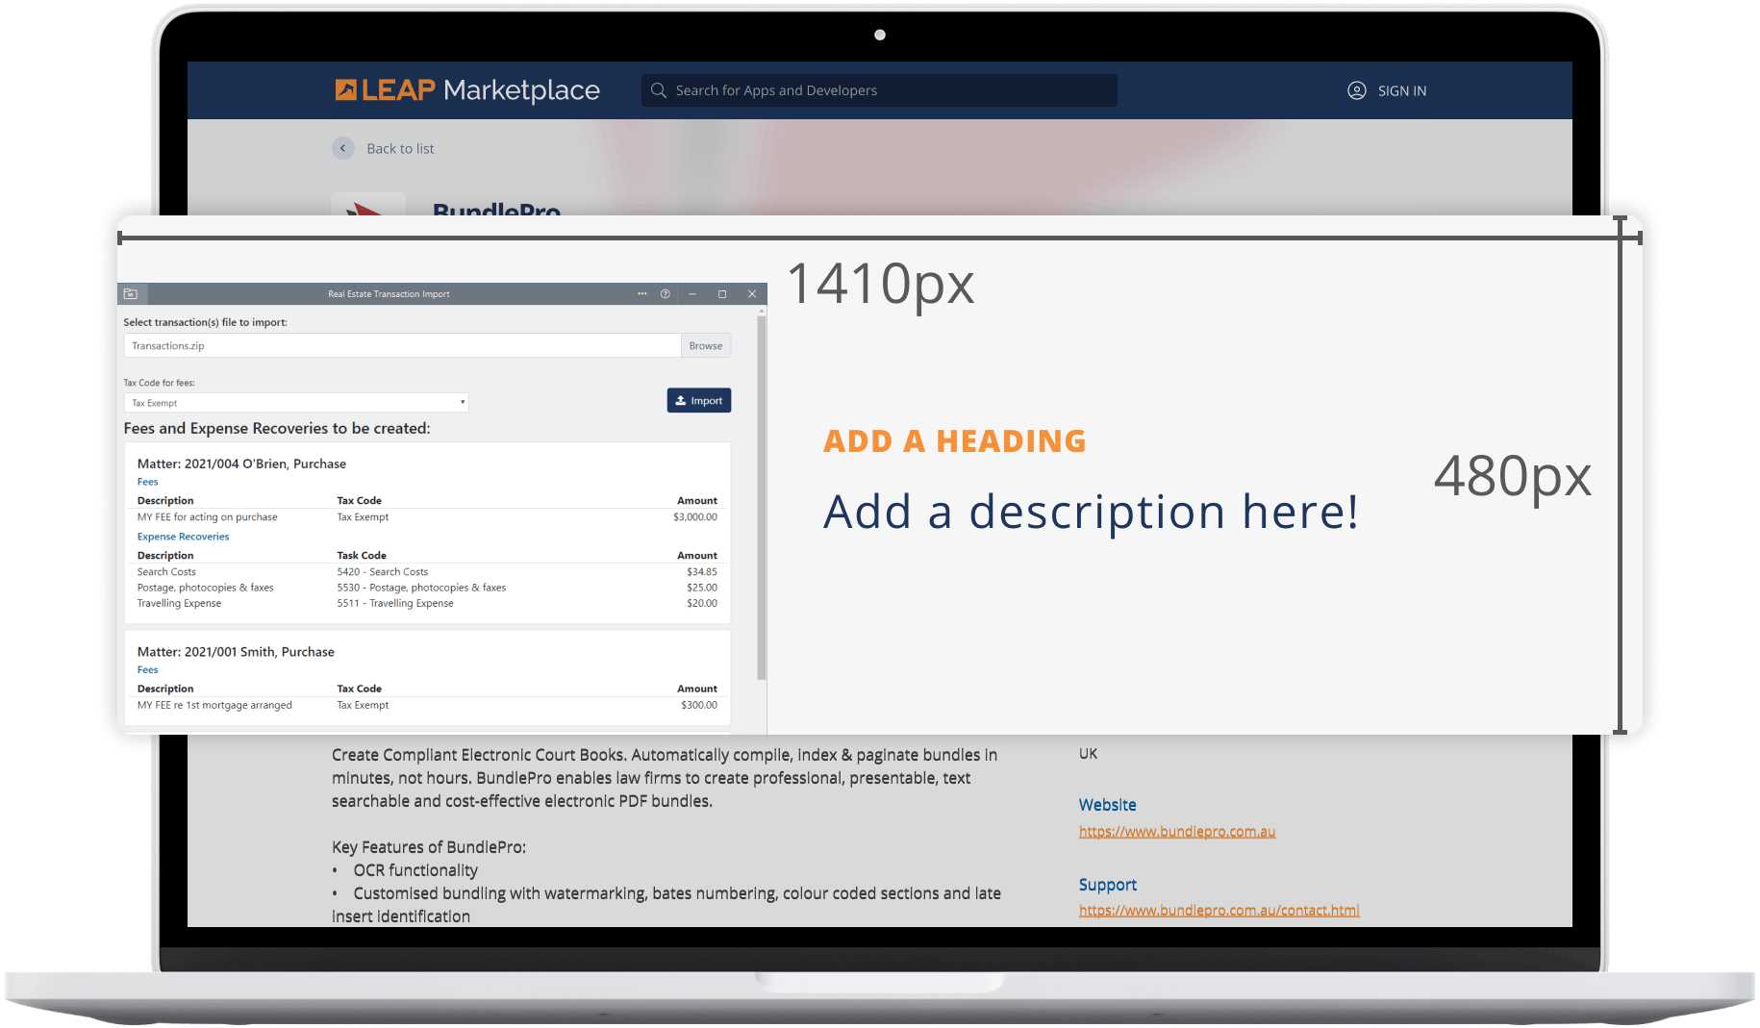Click the search magnifier icon
The width and height of the screenshot is (1760, 1028).
coord(659,90)
